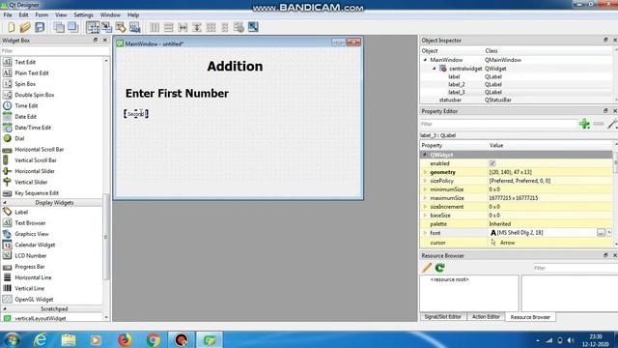618x348 pixels.
Task: Expand the baseSize property
Action: [x=425, y=216]
